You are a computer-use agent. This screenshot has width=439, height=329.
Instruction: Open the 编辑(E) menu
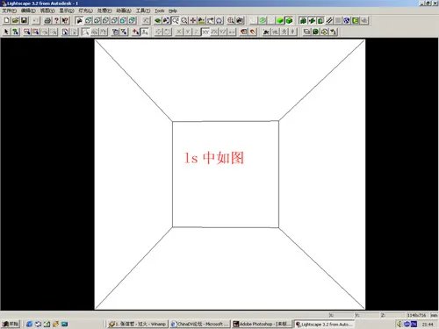point(28,11)
